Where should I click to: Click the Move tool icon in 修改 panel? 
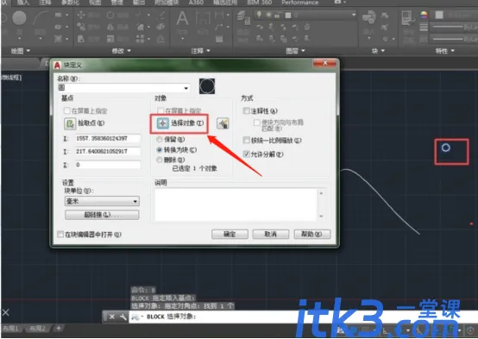[x=81, y=15]
